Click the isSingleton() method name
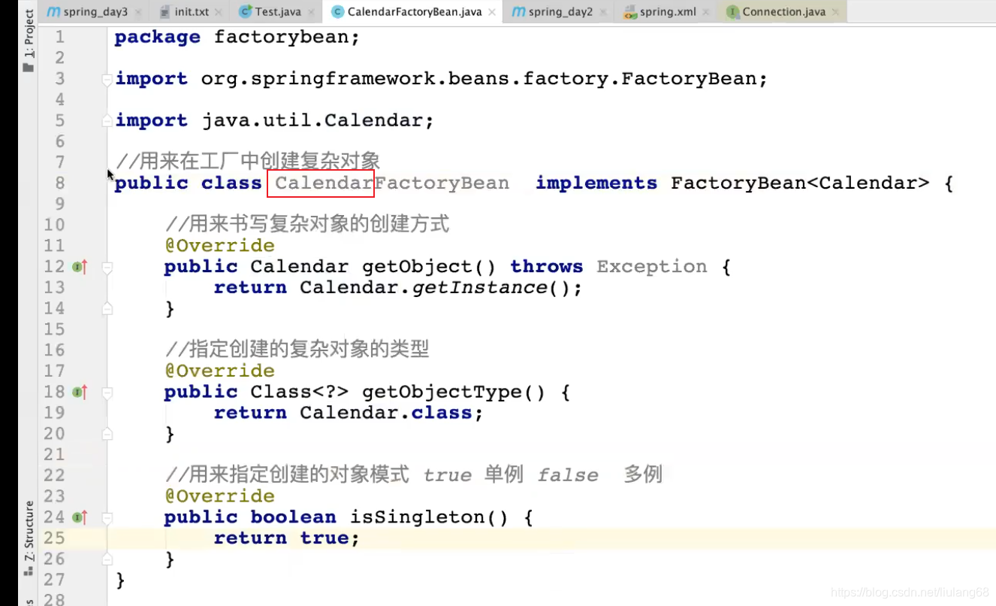This screenshot has height=606, width=996. (x=429, y=517)
